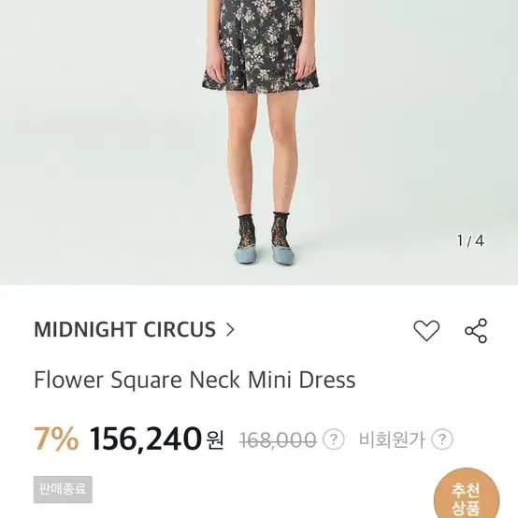Open the floral dress in product photo
The width and height of the screenshot is (518, 518).
[x=260, y=45]
